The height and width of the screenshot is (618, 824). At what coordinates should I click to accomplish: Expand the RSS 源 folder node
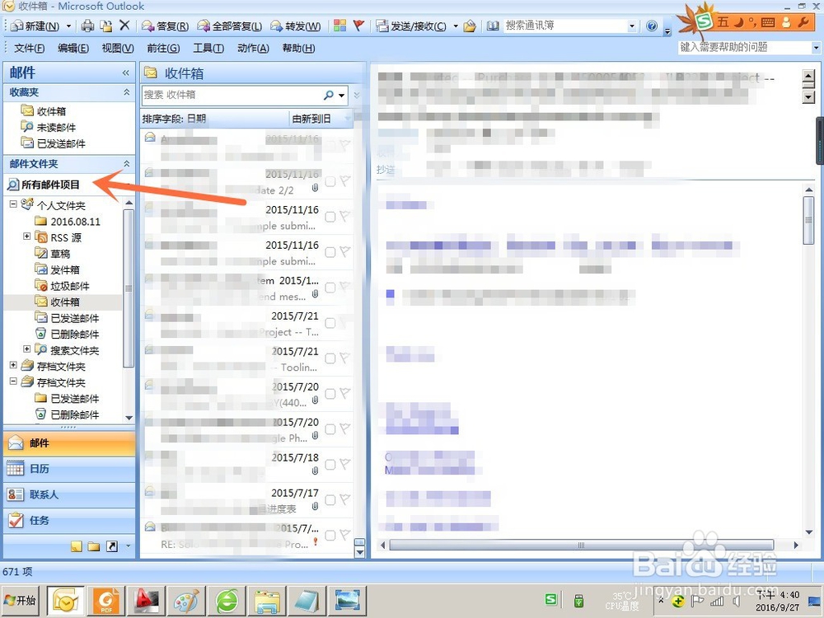[26, 237]
